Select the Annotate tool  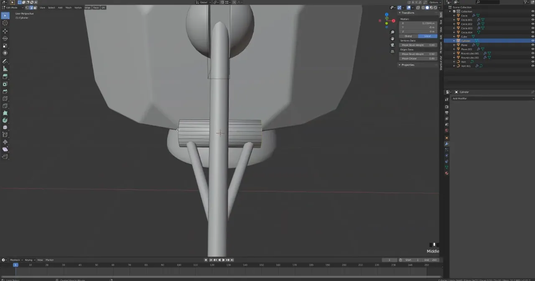tap(5, 61)
